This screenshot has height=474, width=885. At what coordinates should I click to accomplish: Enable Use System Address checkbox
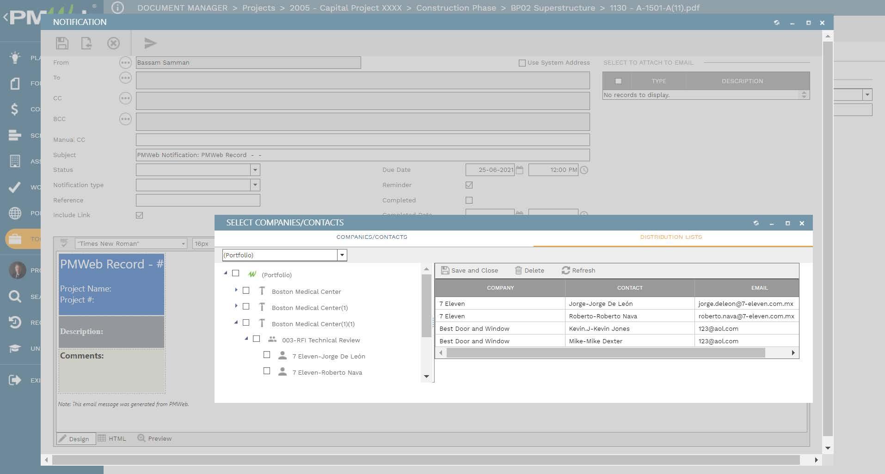[x=522, y=63]
